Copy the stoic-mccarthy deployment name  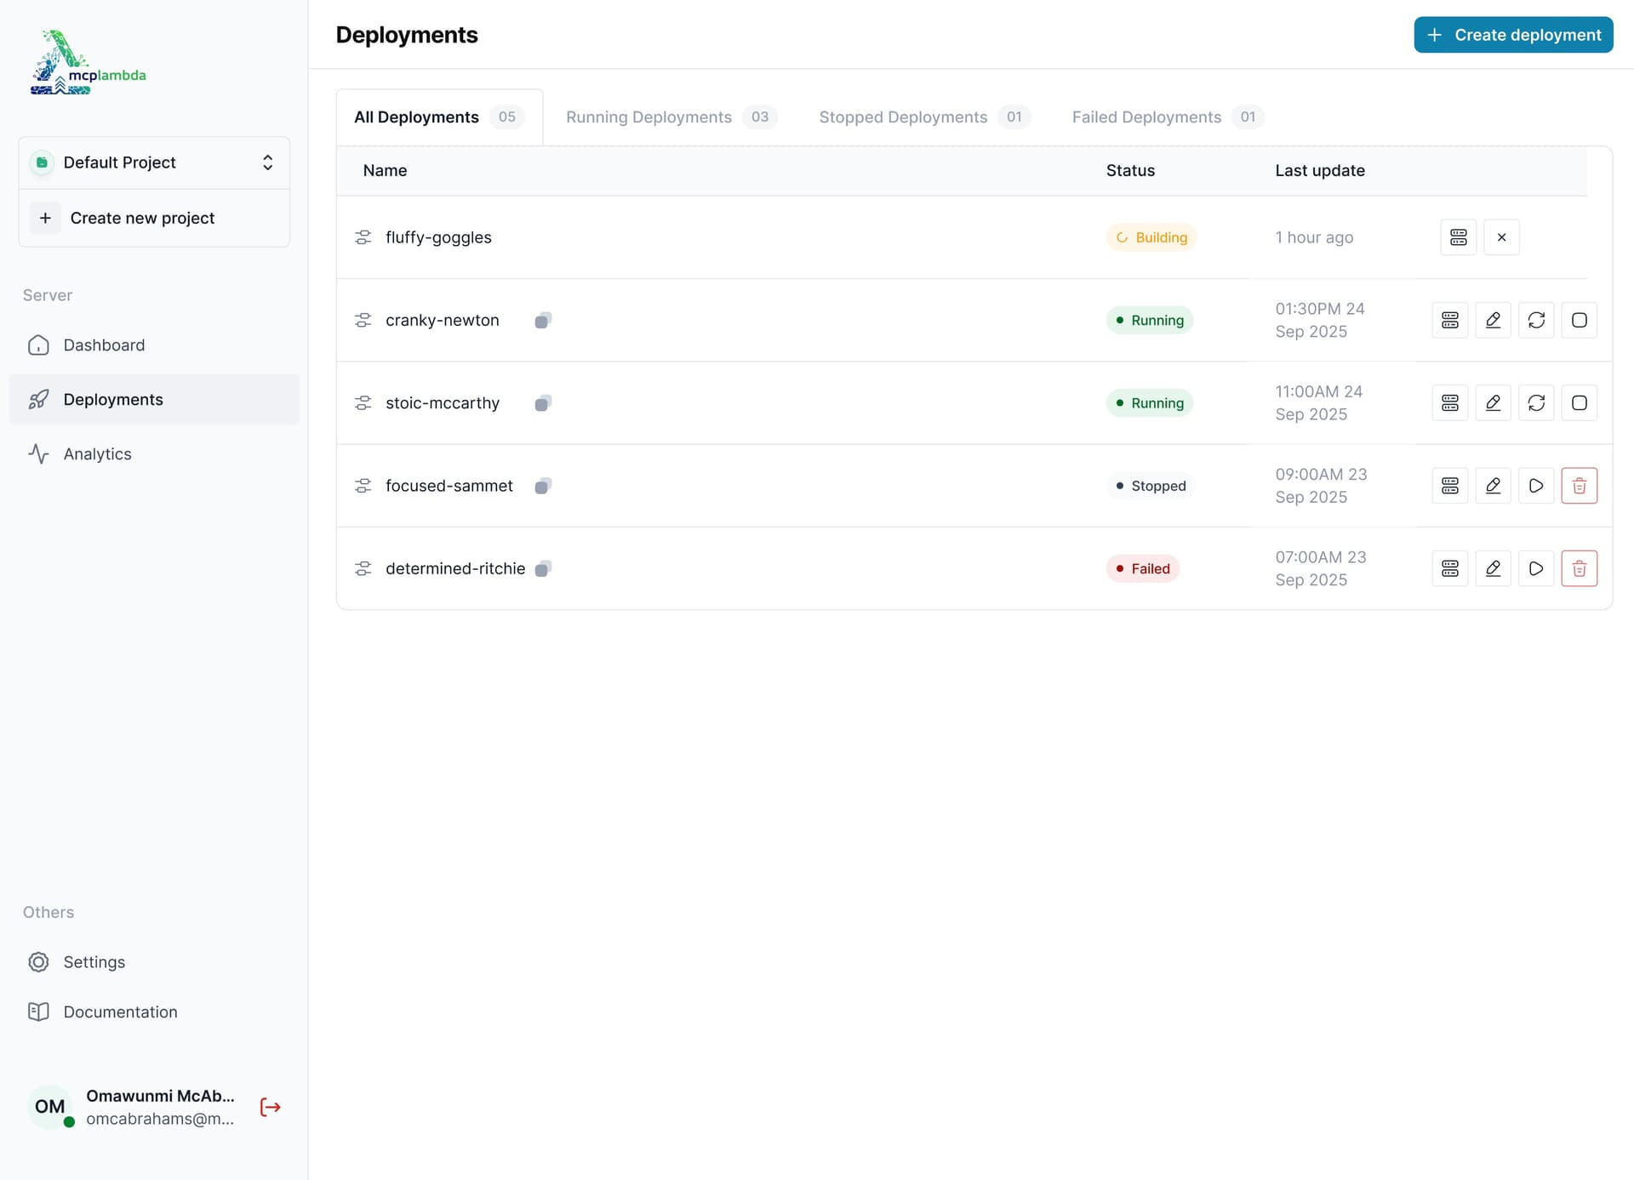(543, 402)
